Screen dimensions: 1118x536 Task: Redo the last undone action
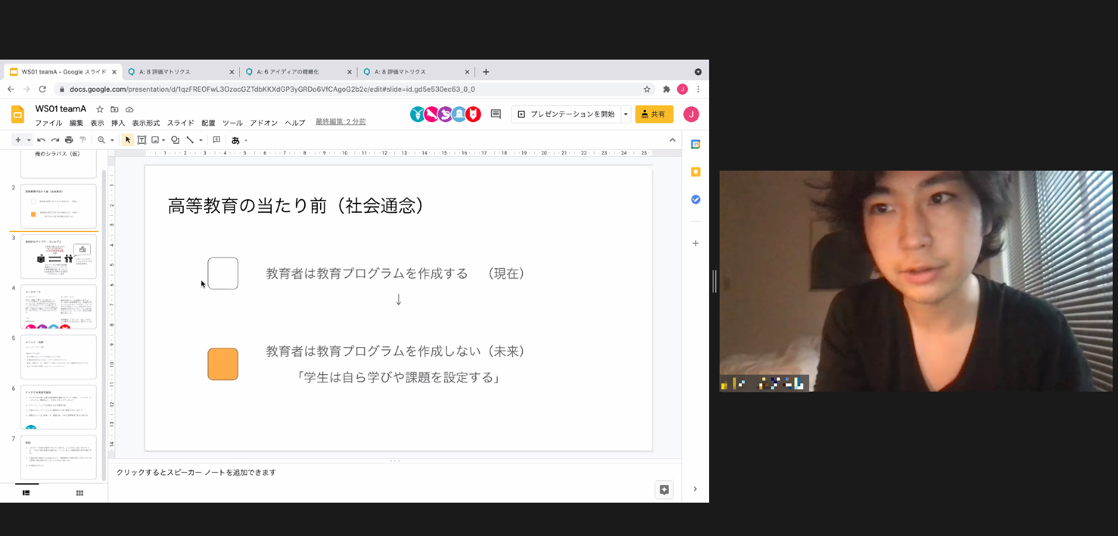[55, 140]
